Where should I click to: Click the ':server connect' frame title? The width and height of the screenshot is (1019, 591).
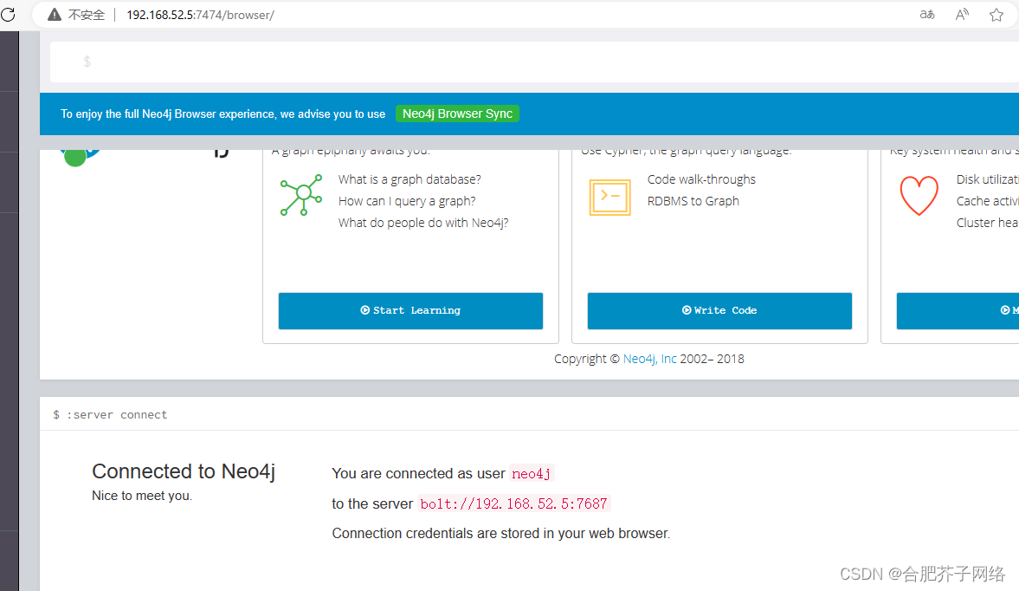point(117,414)
